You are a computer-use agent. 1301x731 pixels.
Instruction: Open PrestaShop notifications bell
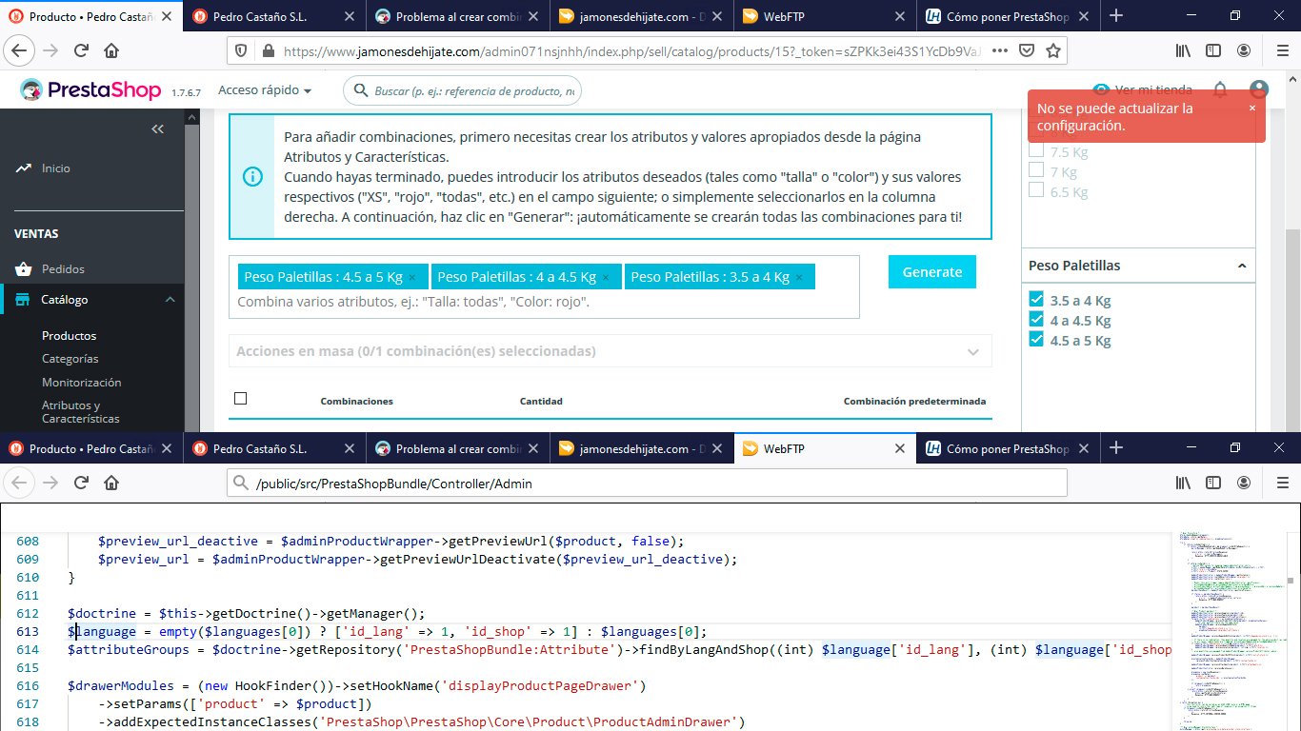click(x=1220, y=90)
